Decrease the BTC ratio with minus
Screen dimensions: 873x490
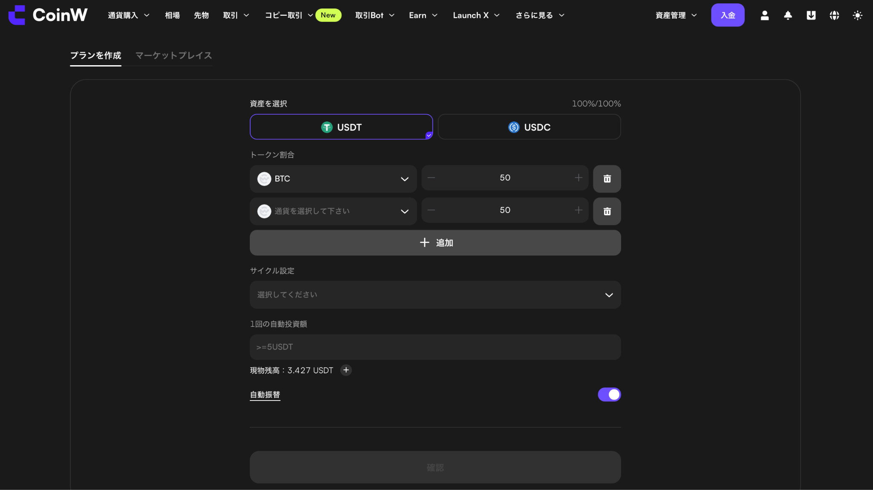coord(431,178)
